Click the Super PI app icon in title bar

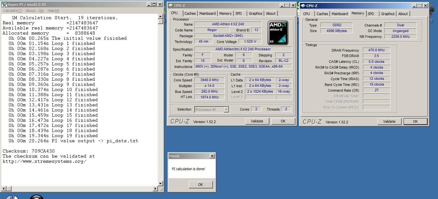(4, 4)
